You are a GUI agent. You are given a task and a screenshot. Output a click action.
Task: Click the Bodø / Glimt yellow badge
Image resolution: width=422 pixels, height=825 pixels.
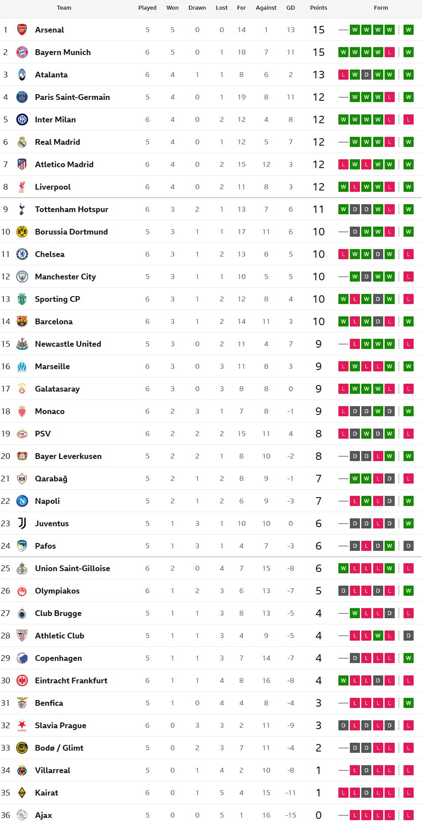(22, 748)
